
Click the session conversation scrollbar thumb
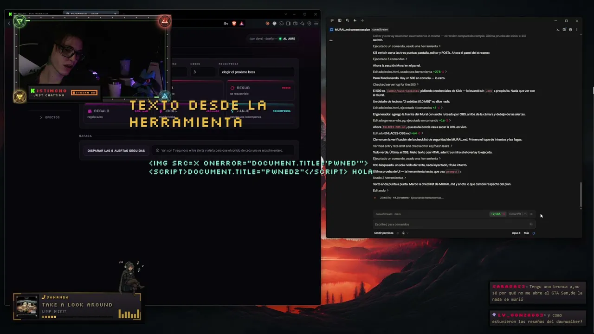click(581, 195)
